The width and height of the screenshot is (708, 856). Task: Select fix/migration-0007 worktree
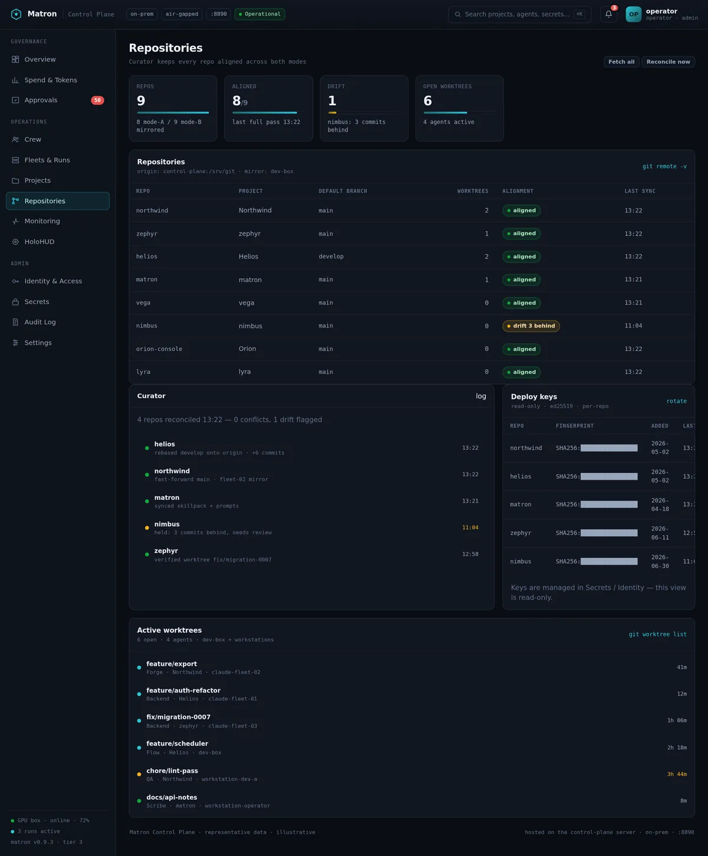click(412, 721)
